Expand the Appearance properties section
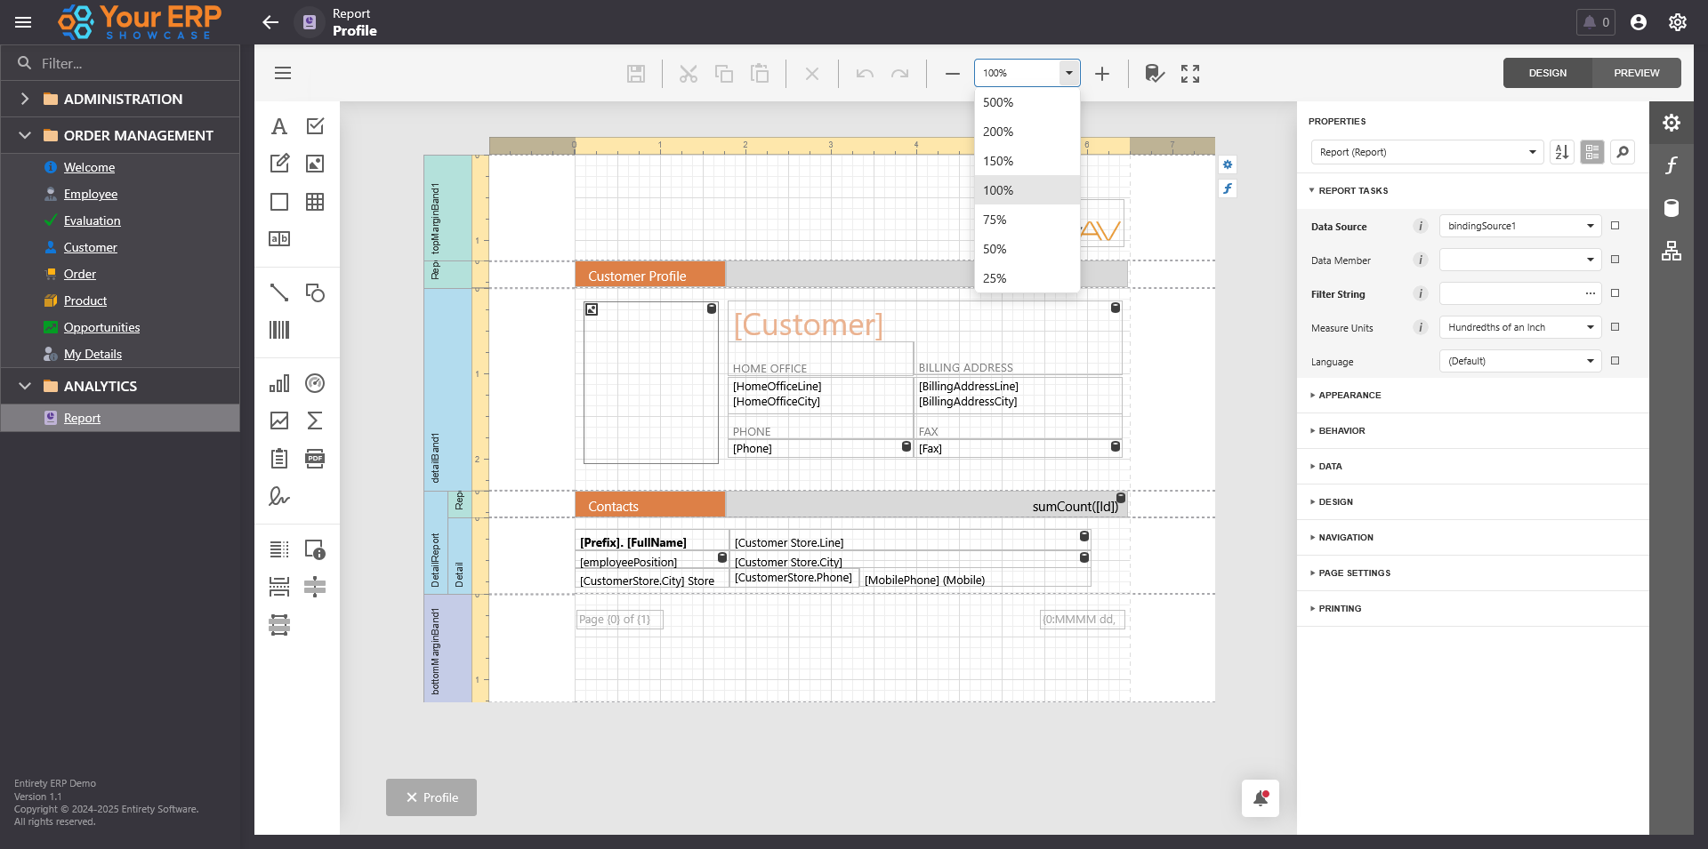 coord(1349,396)
